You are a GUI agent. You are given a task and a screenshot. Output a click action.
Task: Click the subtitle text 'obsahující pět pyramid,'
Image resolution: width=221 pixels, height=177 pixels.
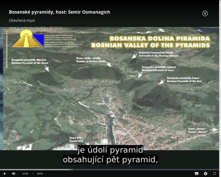pyautogui.click(x=110, y=160)
